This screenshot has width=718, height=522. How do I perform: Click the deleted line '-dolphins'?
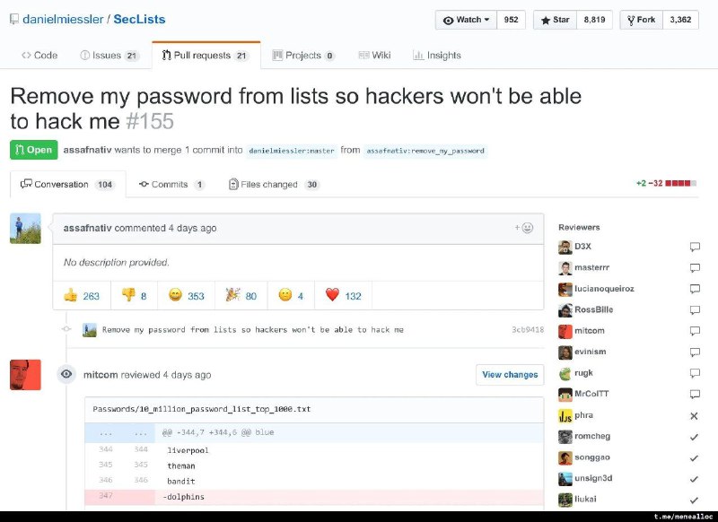314,497
